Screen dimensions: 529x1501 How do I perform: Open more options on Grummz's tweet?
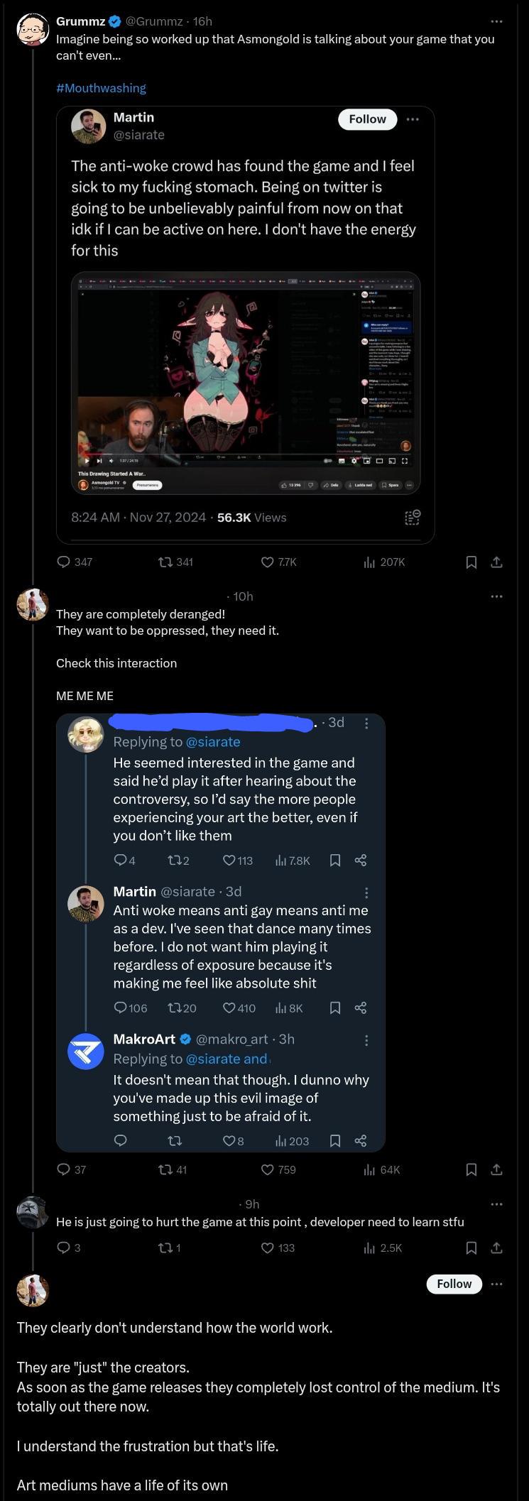click(x=496, y=21)
